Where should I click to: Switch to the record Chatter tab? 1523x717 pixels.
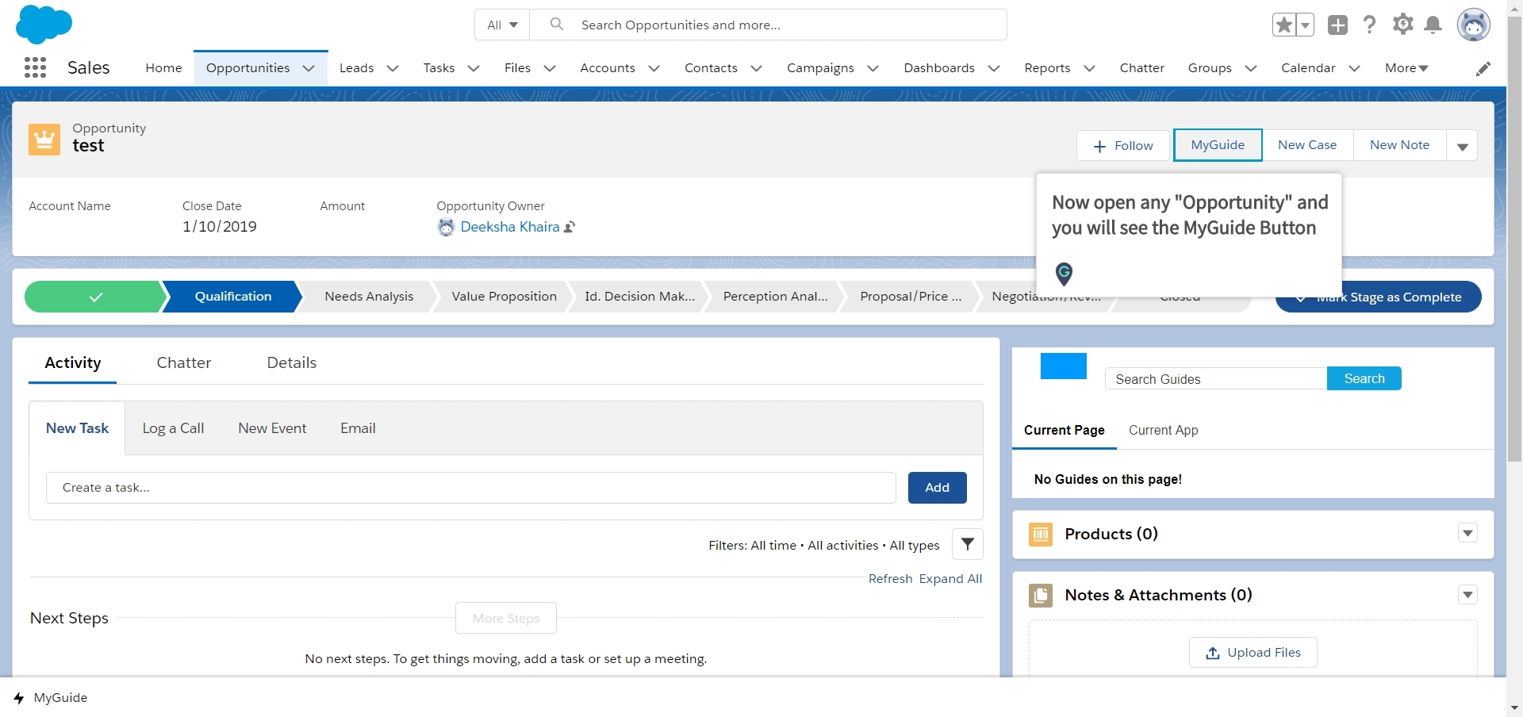(184, 362)
